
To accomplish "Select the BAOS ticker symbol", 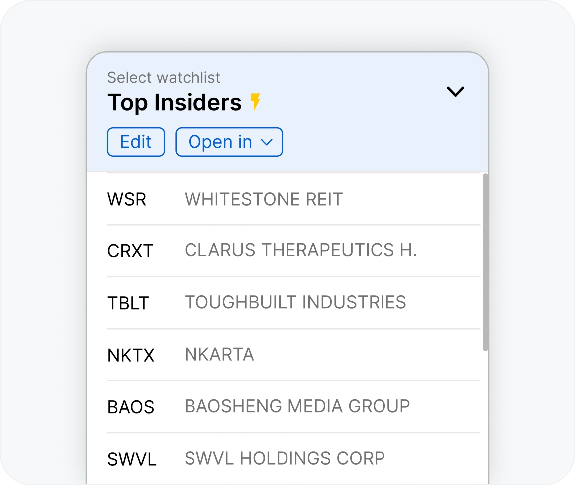I will coord(131,407).
